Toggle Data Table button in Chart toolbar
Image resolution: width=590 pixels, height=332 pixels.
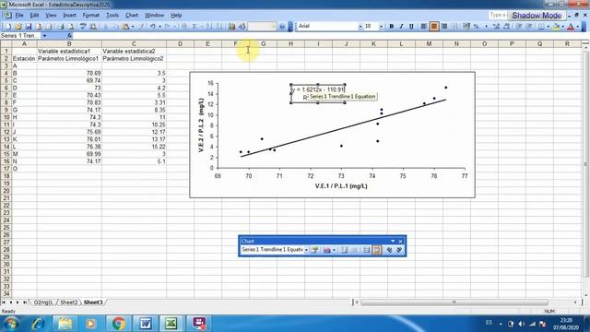[354, 250]
